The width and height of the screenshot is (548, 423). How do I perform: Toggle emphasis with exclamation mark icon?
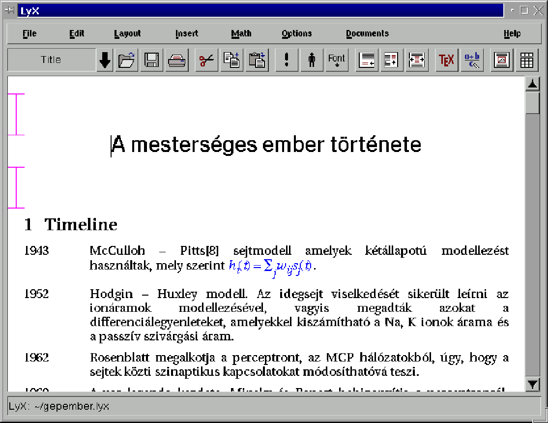[x=287, y=60]
